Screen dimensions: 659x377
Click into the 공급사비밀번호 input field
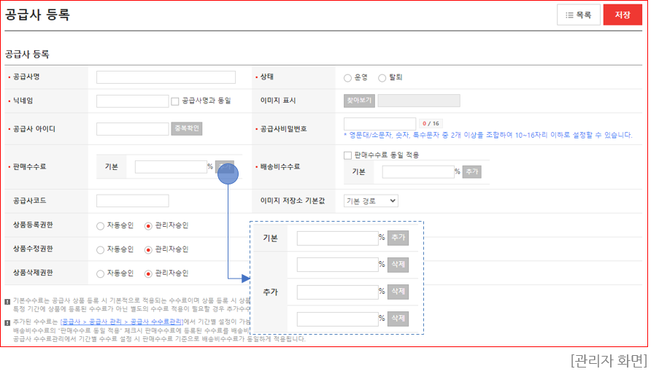[x=379, y=124]
